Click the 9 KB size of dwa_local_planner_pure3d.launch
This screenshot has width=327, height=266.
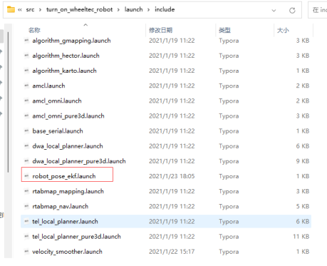(x=303, y=161)
